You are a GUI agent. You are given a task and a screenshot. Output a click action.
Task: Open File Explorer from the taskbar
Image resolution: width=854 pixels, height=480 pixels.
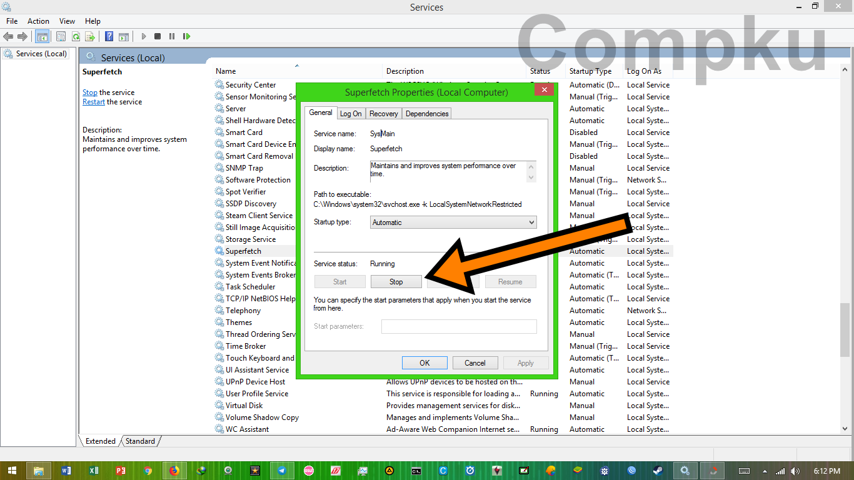38,471
